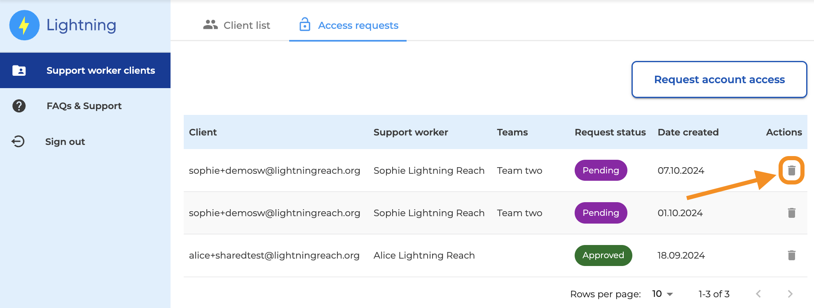This screenshot has height=308, width=814.
Task: Sign out of the account
Action: (x=65, y=142)
